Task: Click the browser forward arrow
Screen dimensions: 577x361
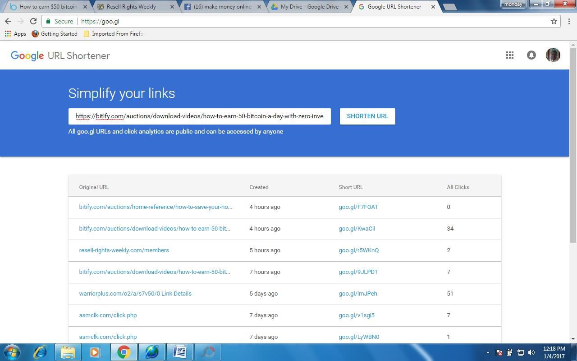Action: 21,21
